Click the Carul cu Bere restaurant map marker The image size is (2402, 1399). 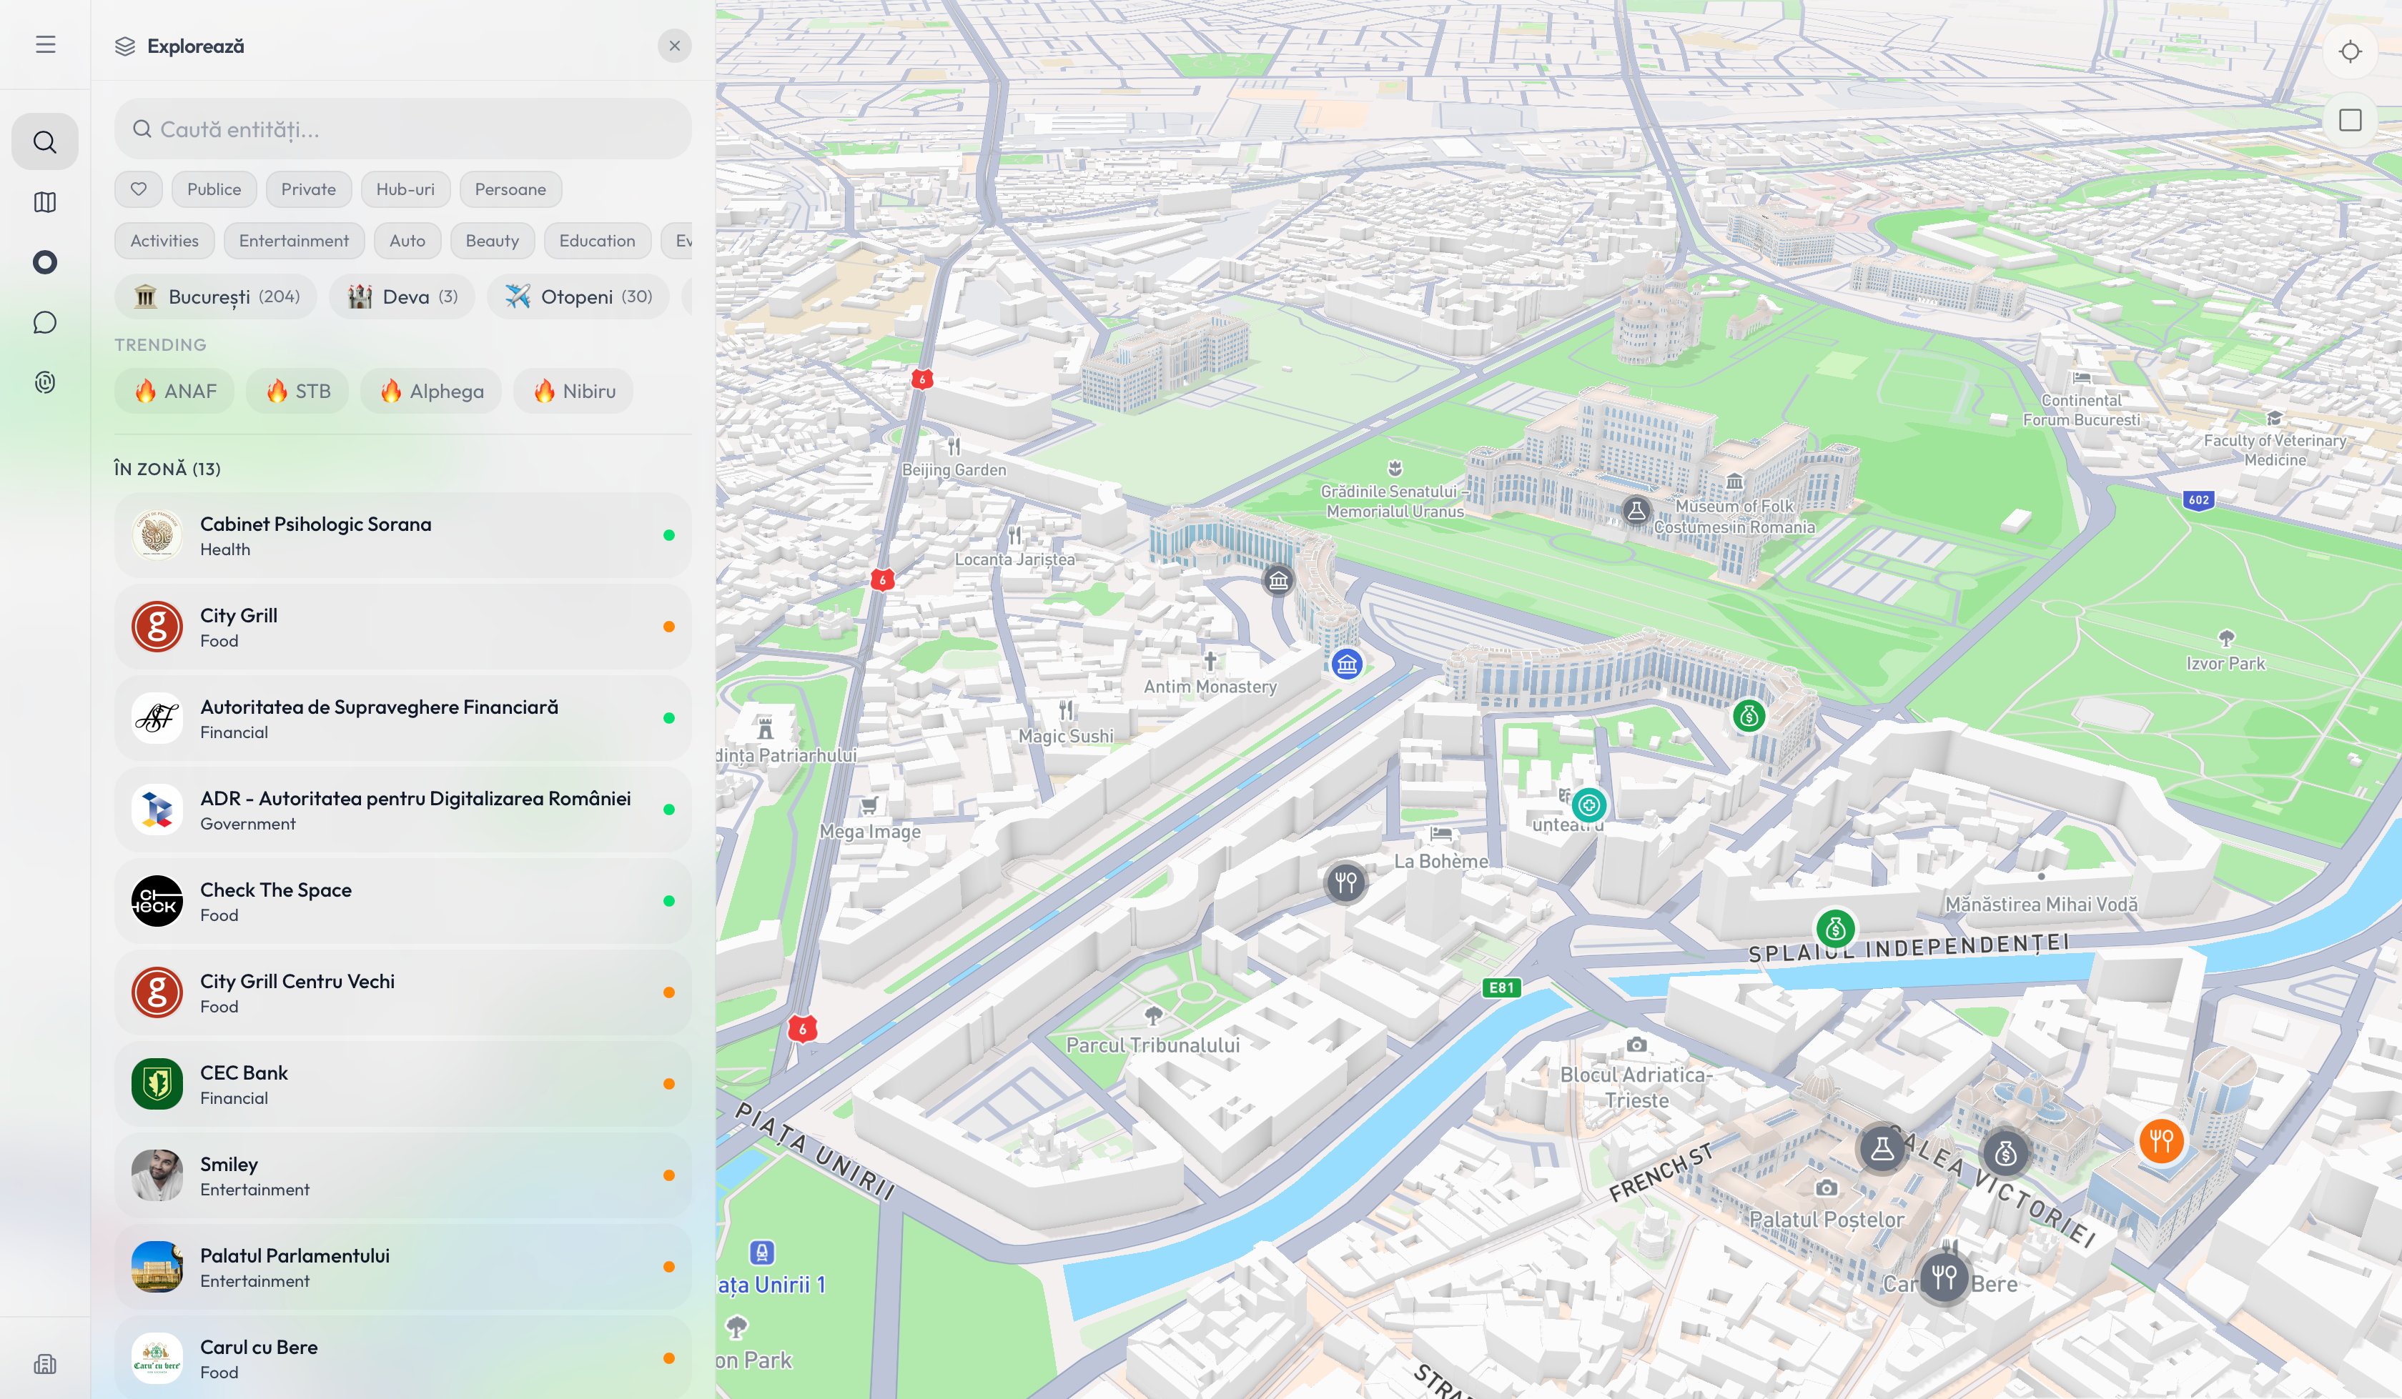tap(1944, 1276)
